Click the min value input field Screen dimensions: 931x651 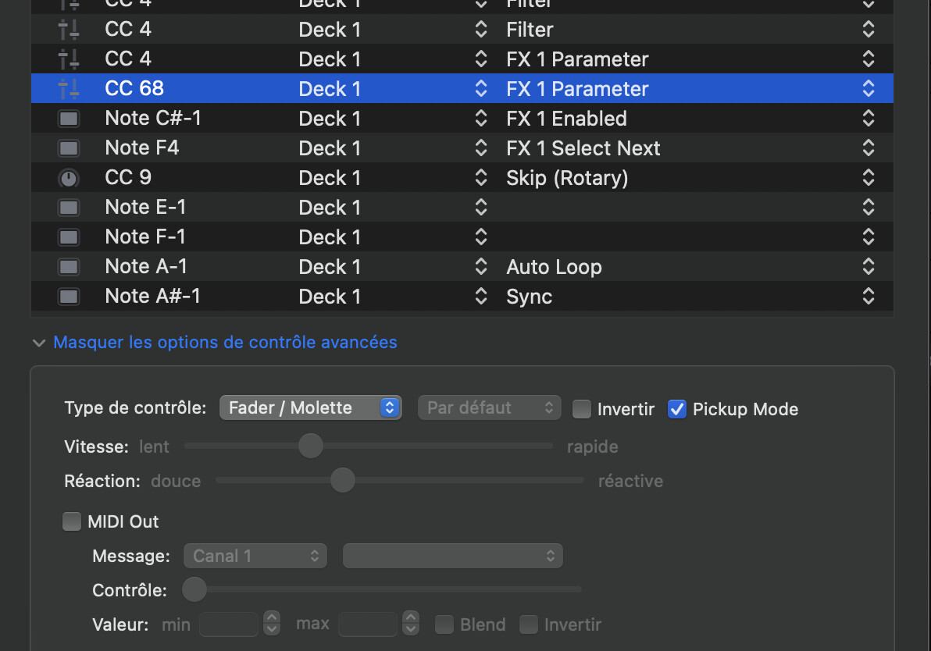pos(229,624)
